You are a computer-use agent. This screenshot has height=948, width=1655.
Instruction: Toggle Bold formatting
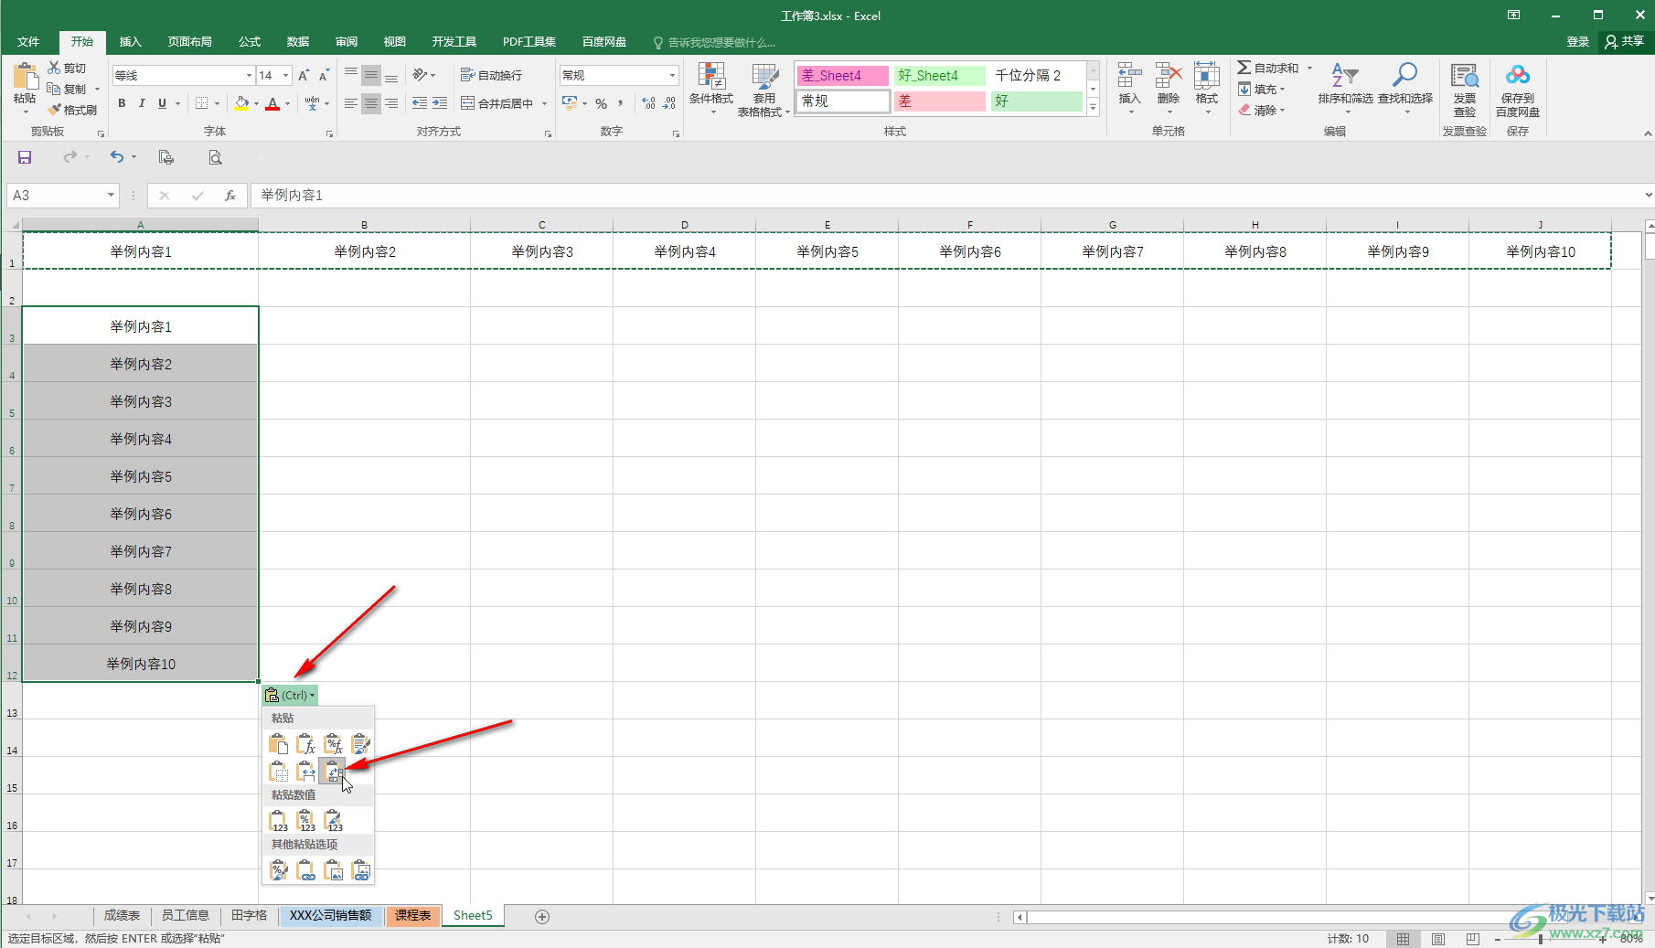point(122,103)
